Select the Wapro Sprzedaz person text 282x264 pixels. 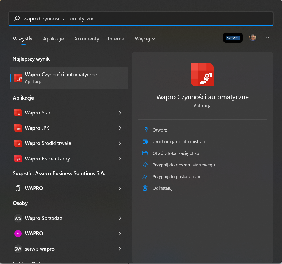tap(43, 218)
